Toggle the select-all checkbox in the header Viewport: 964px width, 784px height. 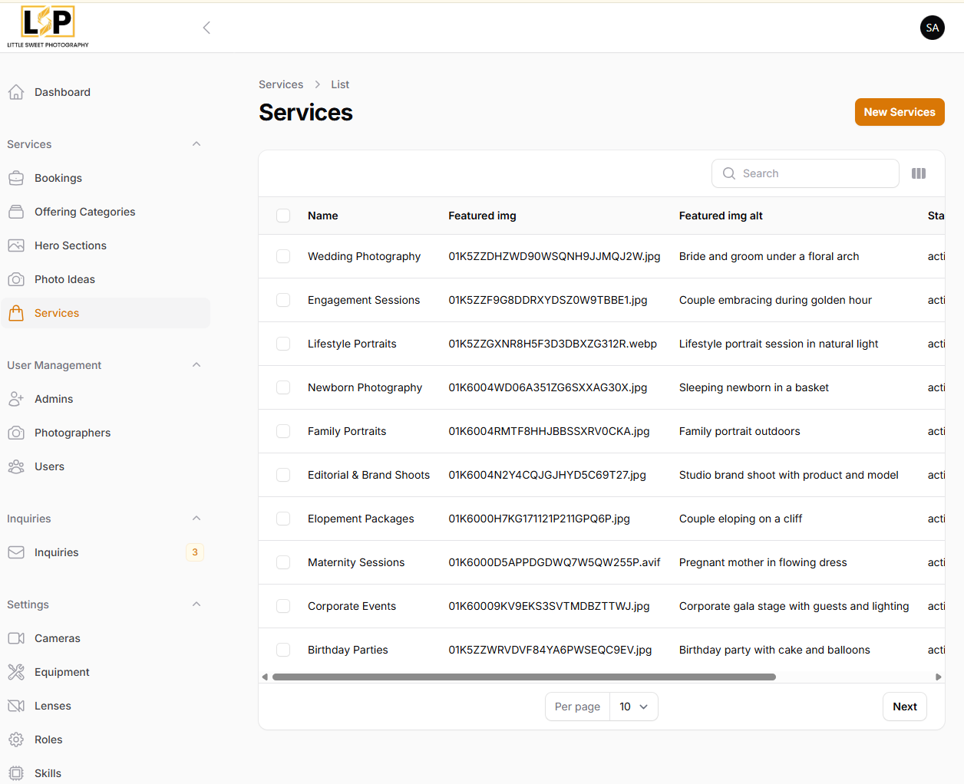click(283, 216)
